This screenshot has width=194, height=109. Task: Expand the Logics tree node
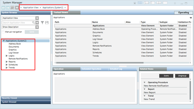click(x=7, y=56)
